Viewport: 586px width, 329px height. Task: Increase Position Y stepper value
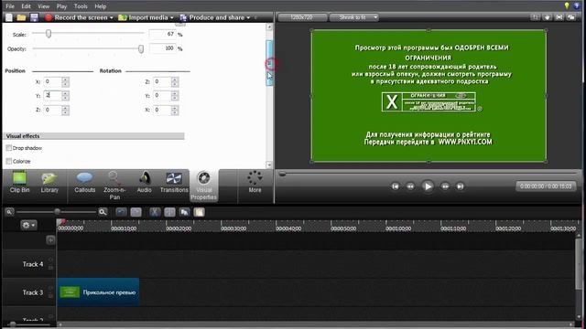click(65, 93)
